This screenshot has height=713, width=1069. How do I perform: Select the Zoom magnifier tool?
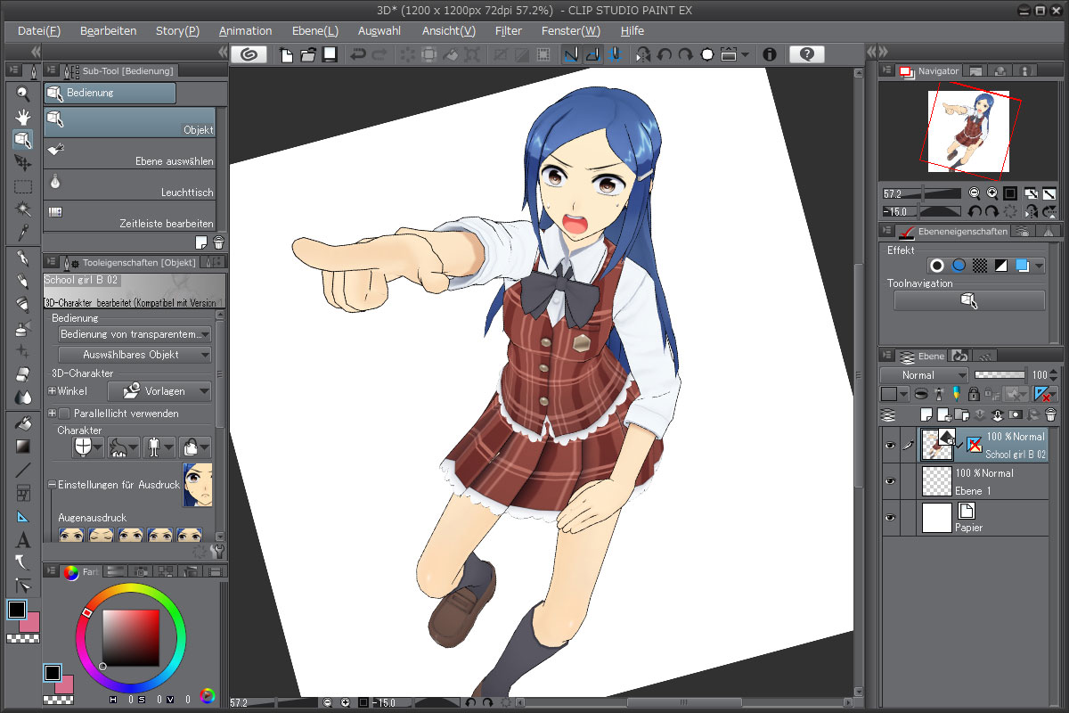coord(23,94)
